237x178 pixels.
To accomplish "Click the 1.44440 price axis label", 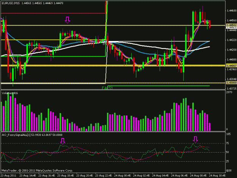I will tap(232, 30).
